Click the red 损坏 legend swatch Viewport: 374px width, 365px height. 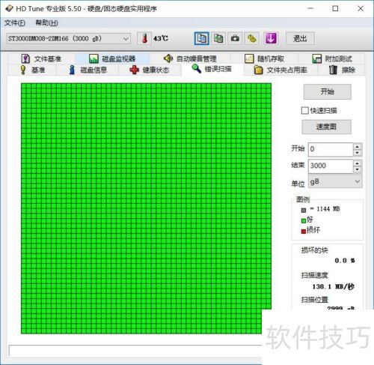pos(304,231)
